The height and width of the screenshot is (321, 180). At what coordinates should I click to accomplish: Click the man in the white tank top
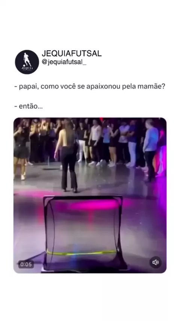(96, 141)
